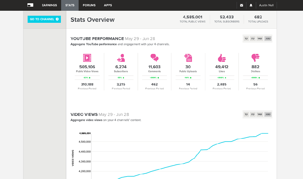Click the Total Subscribers count 52,433
Image resolution: width=303 pixels, height=179 pixels.
(227, 17)
